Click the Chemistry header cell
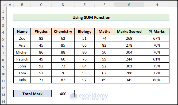Screen dimensions: 178x105 [x=63, y=31]
